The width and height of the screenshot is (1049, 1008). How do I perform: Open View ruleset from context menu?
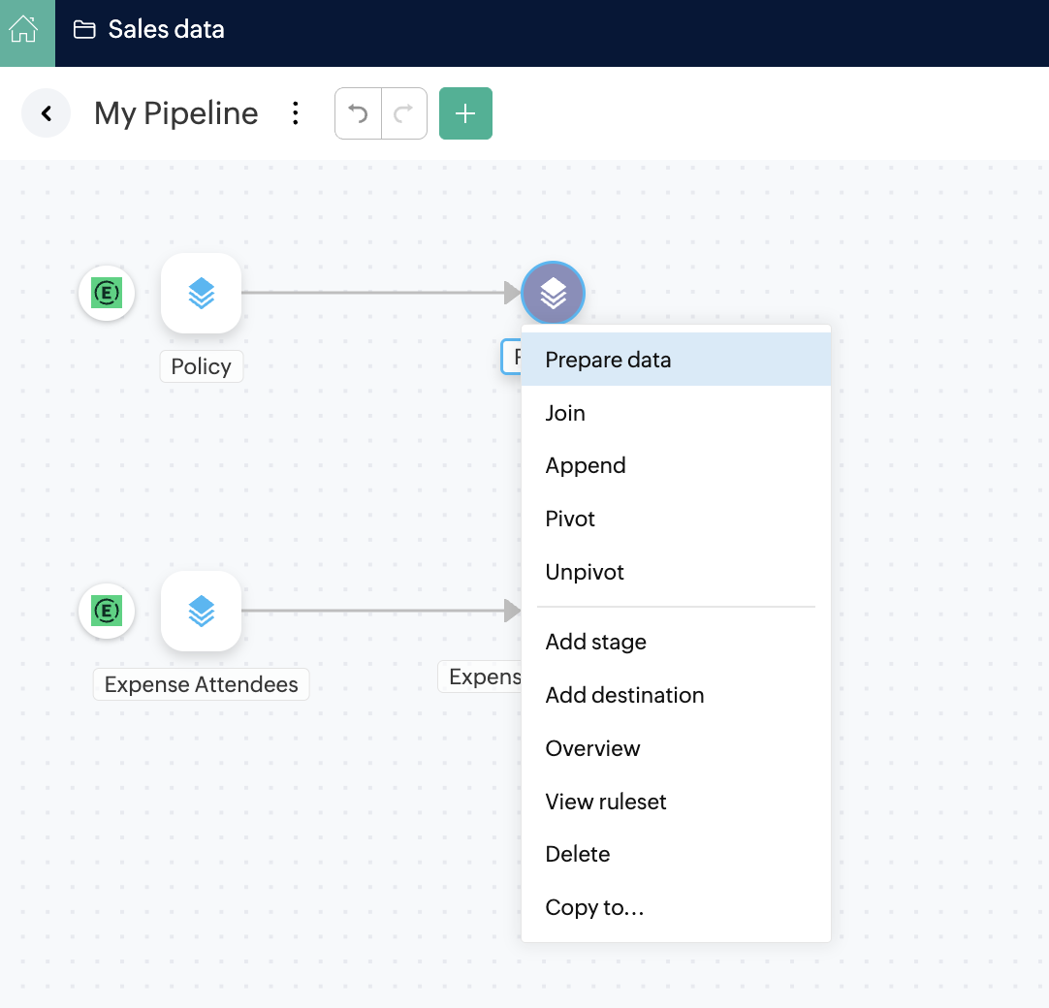coord(606,802)
